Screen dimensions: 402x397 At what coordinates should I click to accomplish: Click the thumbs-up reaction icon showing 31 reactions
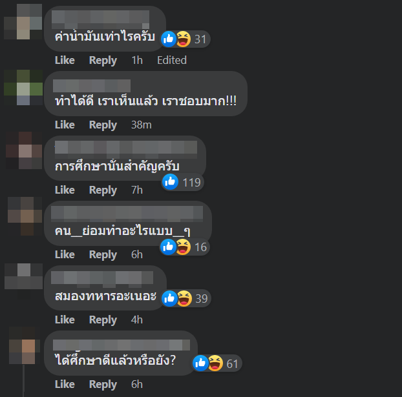click(169, 39)
